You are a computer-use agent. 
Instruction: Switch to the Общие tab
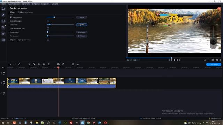[x=13, y=12]
